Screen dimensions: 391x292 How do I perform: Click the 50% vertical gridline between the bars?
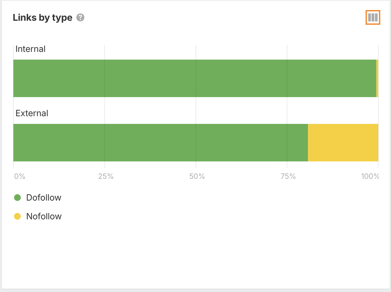click(x=196, y=111)
